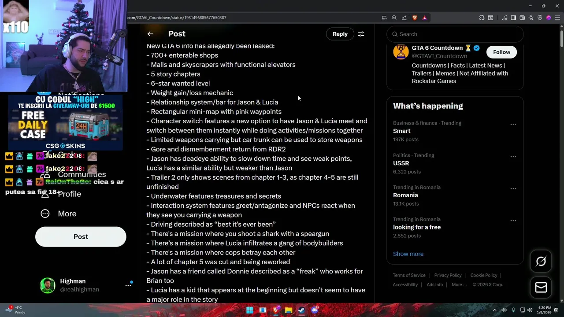Open the Messages envelope floating button
Image resolution: width=564 pixels, height=317 pixels.
(541, 288)
